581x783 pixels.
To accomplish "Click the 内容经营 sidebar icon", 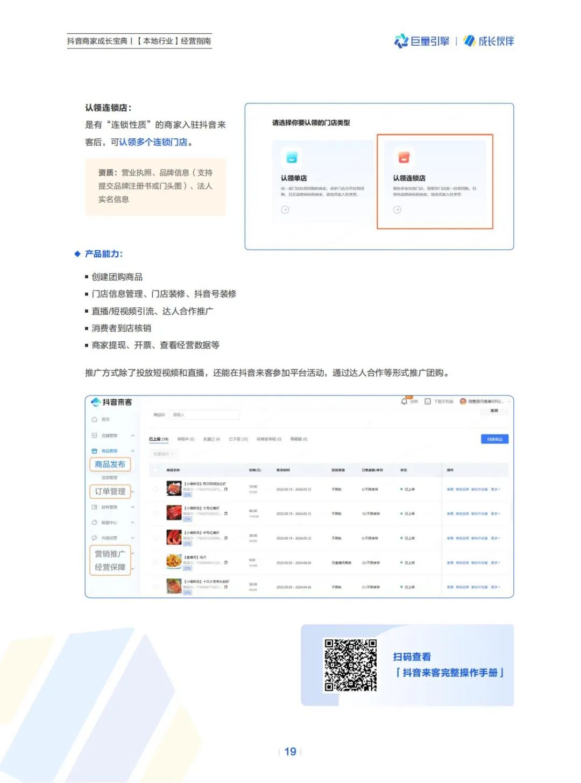I will pyautogui.click(x=95, y=538).
